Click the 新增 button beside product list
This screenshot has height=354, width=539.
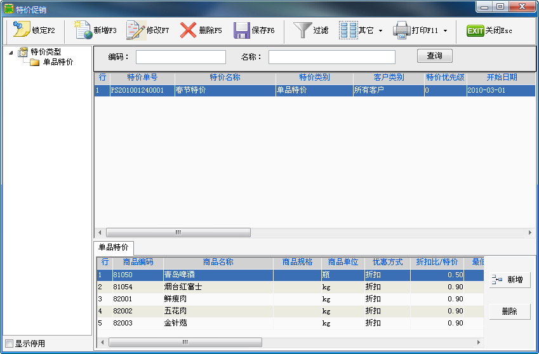tap(510, 280)
